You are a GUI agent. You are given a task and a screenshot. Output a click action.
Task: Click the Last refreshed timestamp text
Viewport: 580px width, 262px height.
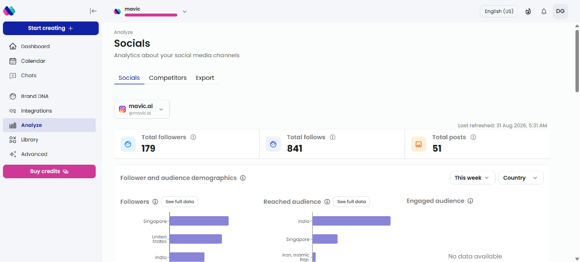click(x=502, y=126)
